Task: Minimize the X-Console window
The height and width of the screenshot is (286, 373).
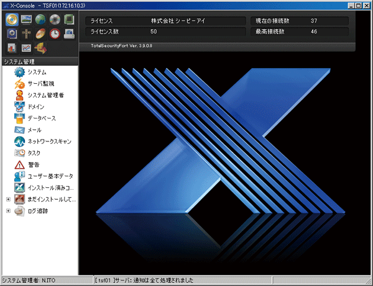Action: coord(351,6)
